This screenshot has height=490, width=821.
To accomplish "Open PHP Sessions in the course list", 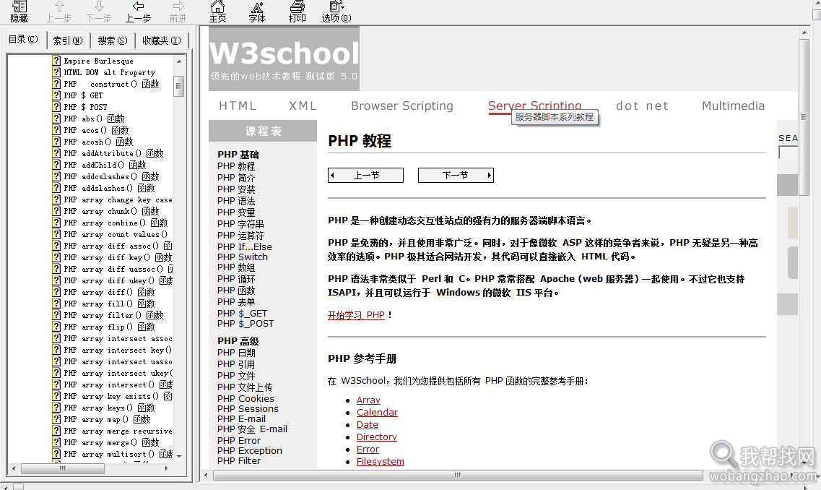I will (x=248, y=409).
